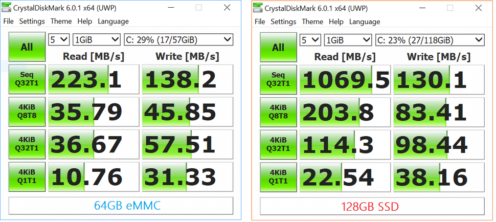
Task: Click 4KiB Q1T1 read result 10.76
Action: coord(94,176)
